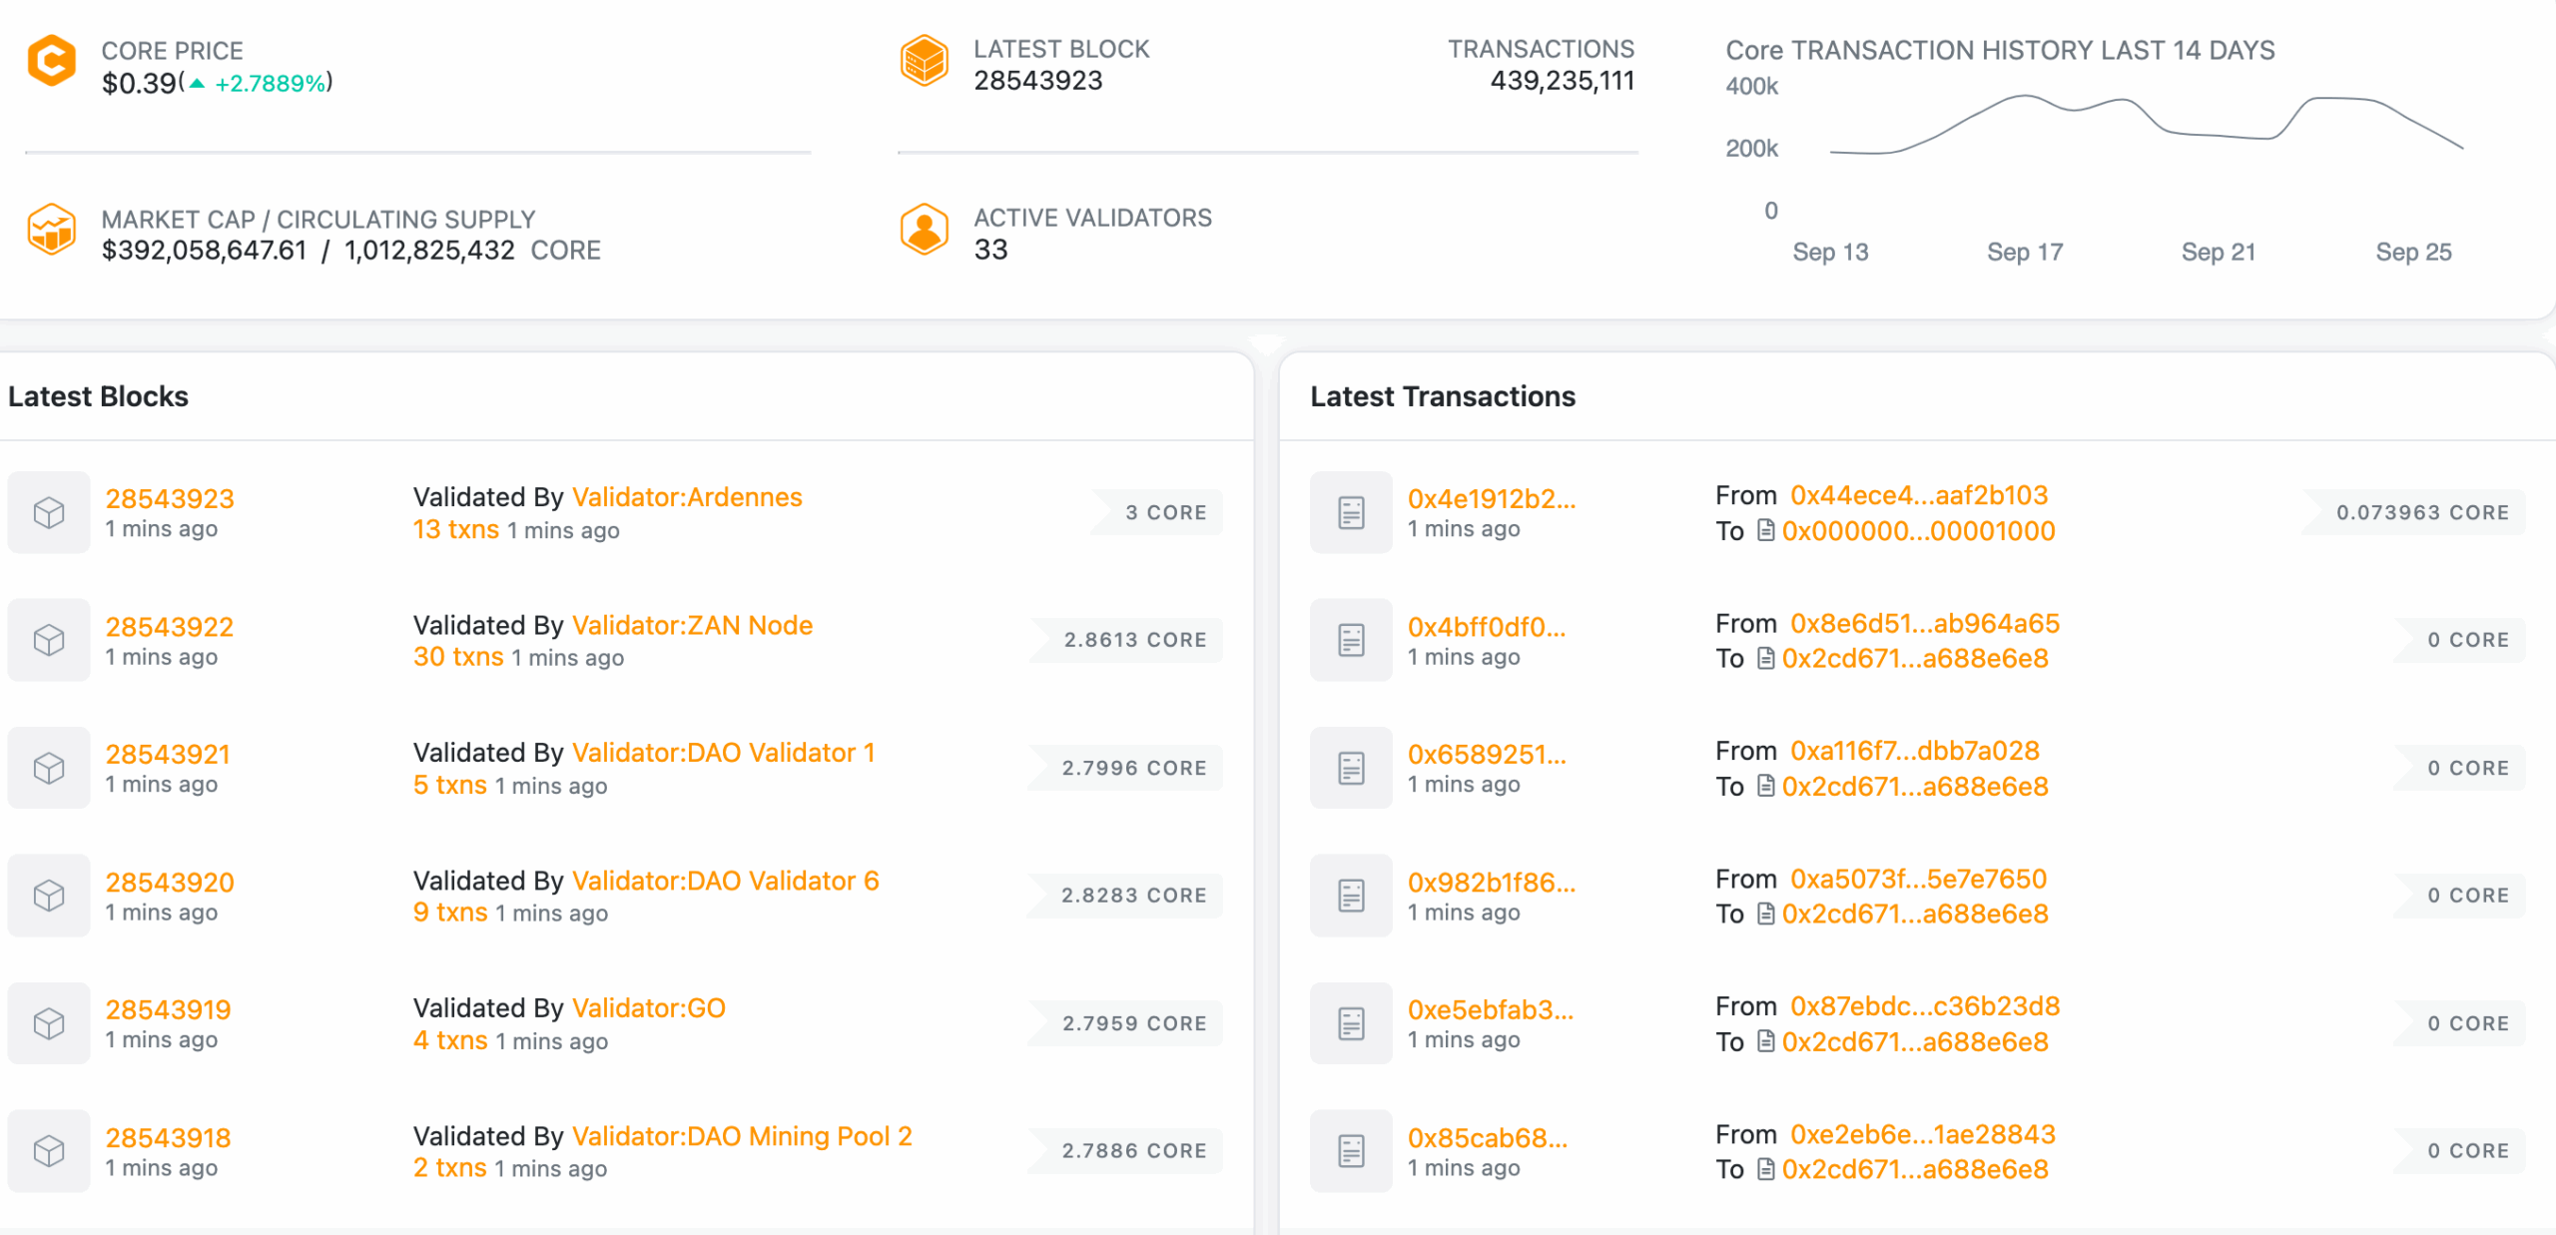The width and height of the screenshot is (2556, 1235).
Task: Click document icon beside 0x4e1912b2 transaction
Action: [1351, 512]
